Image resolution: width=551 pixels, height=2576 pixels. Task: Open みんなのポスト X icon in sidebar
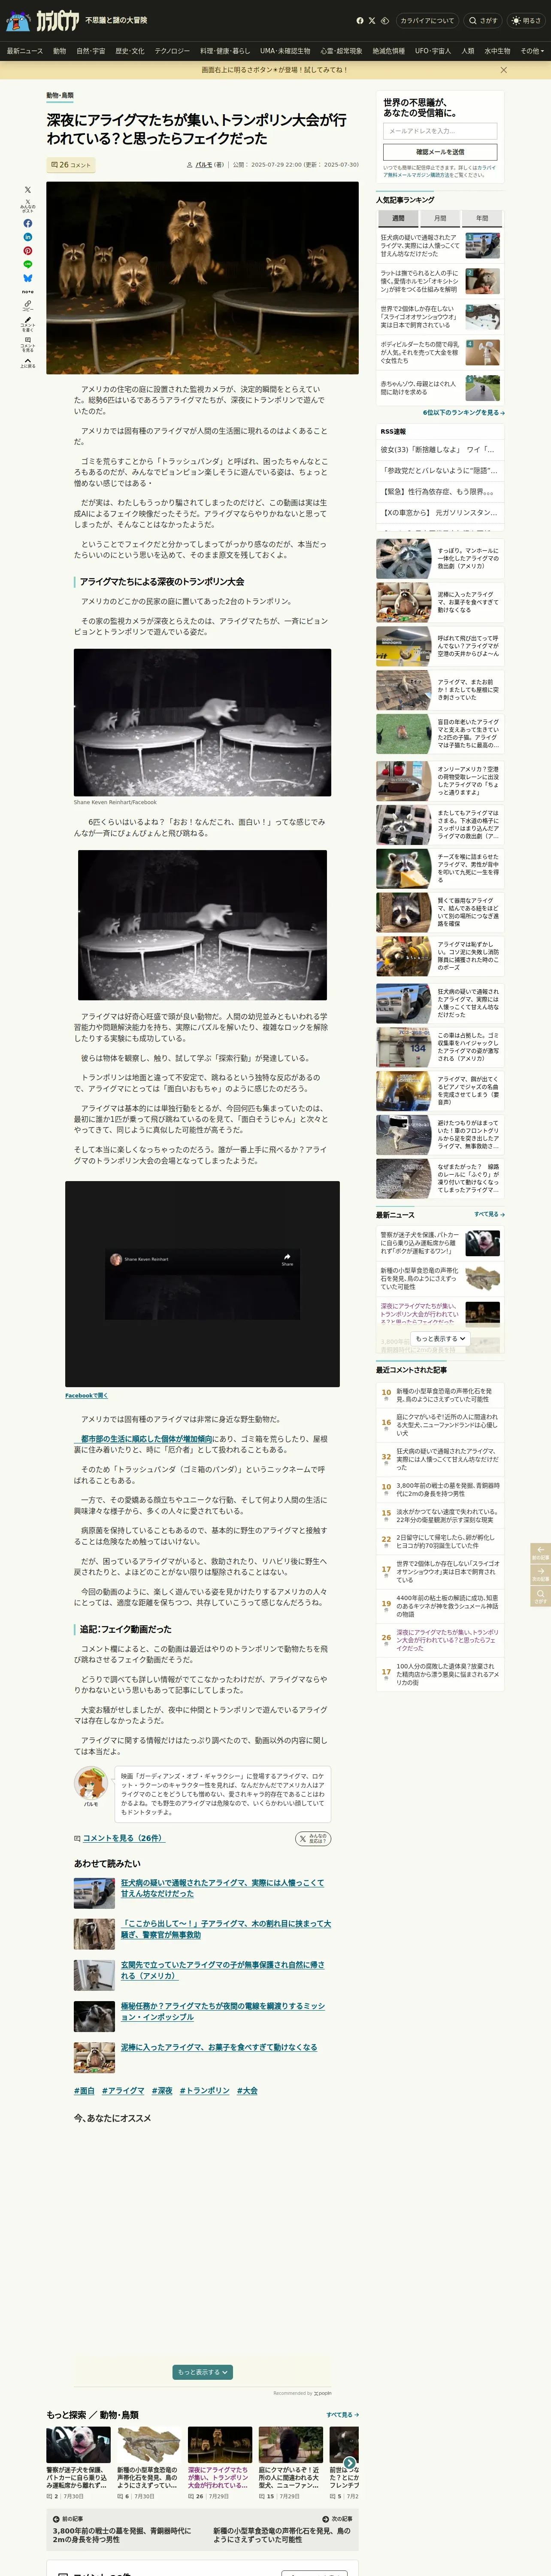click(28, 206)
